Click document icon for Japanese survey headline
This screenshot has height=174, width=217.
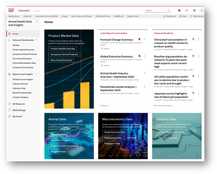tap(193, 93)
